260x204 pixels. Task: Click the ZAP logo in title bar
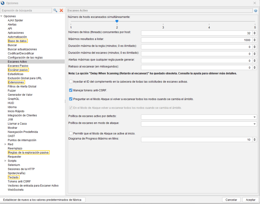(3, 3)
